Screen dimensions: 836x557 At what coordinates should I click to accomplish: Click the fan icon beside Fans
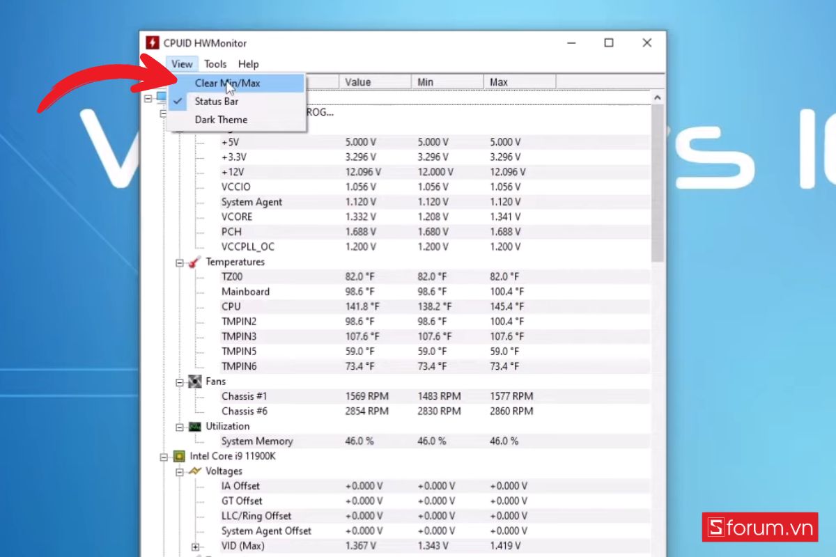click(x=194, y=382)
